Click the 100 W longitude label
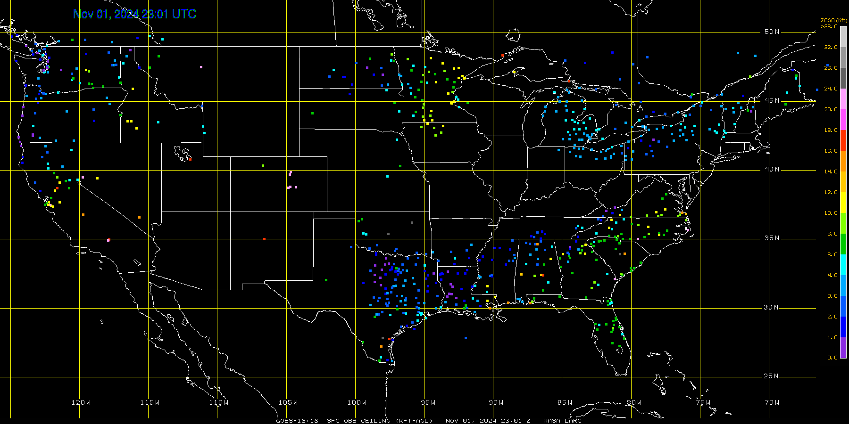The width and height of the screenshot is (849, 424). 357,402
